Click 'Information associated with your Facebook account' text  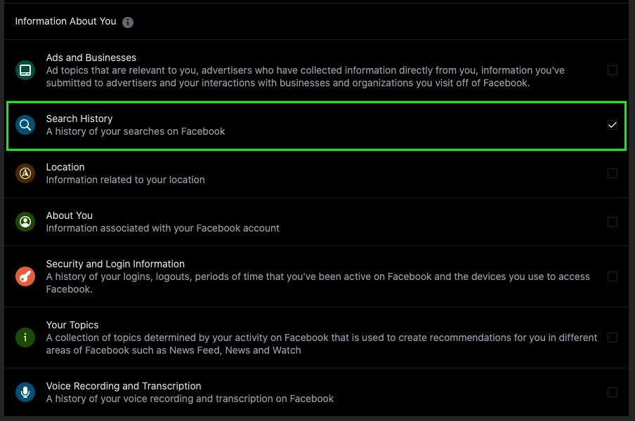(x=162, y=229)
